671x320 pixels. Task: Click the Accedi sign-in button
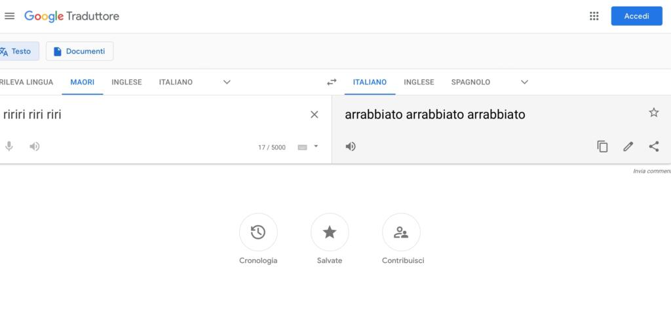(x=636, y=16)
